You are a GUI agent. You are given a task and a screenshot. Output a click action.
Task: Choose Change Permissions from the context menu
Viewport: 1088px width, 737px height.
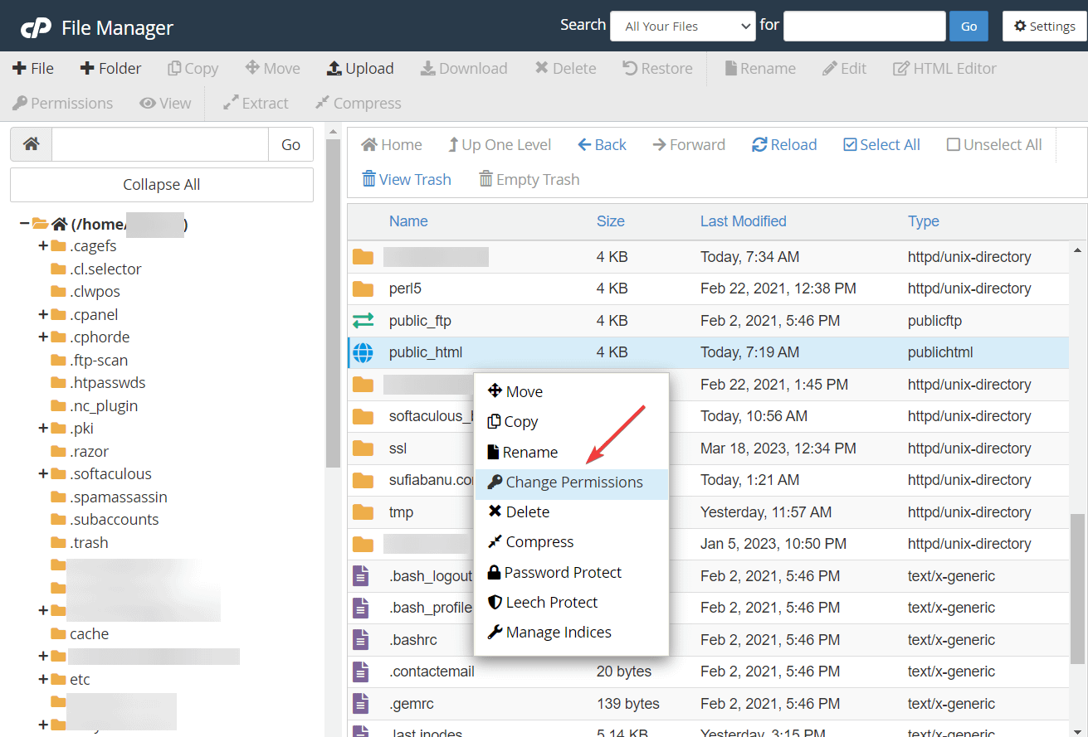coord(570,482)
